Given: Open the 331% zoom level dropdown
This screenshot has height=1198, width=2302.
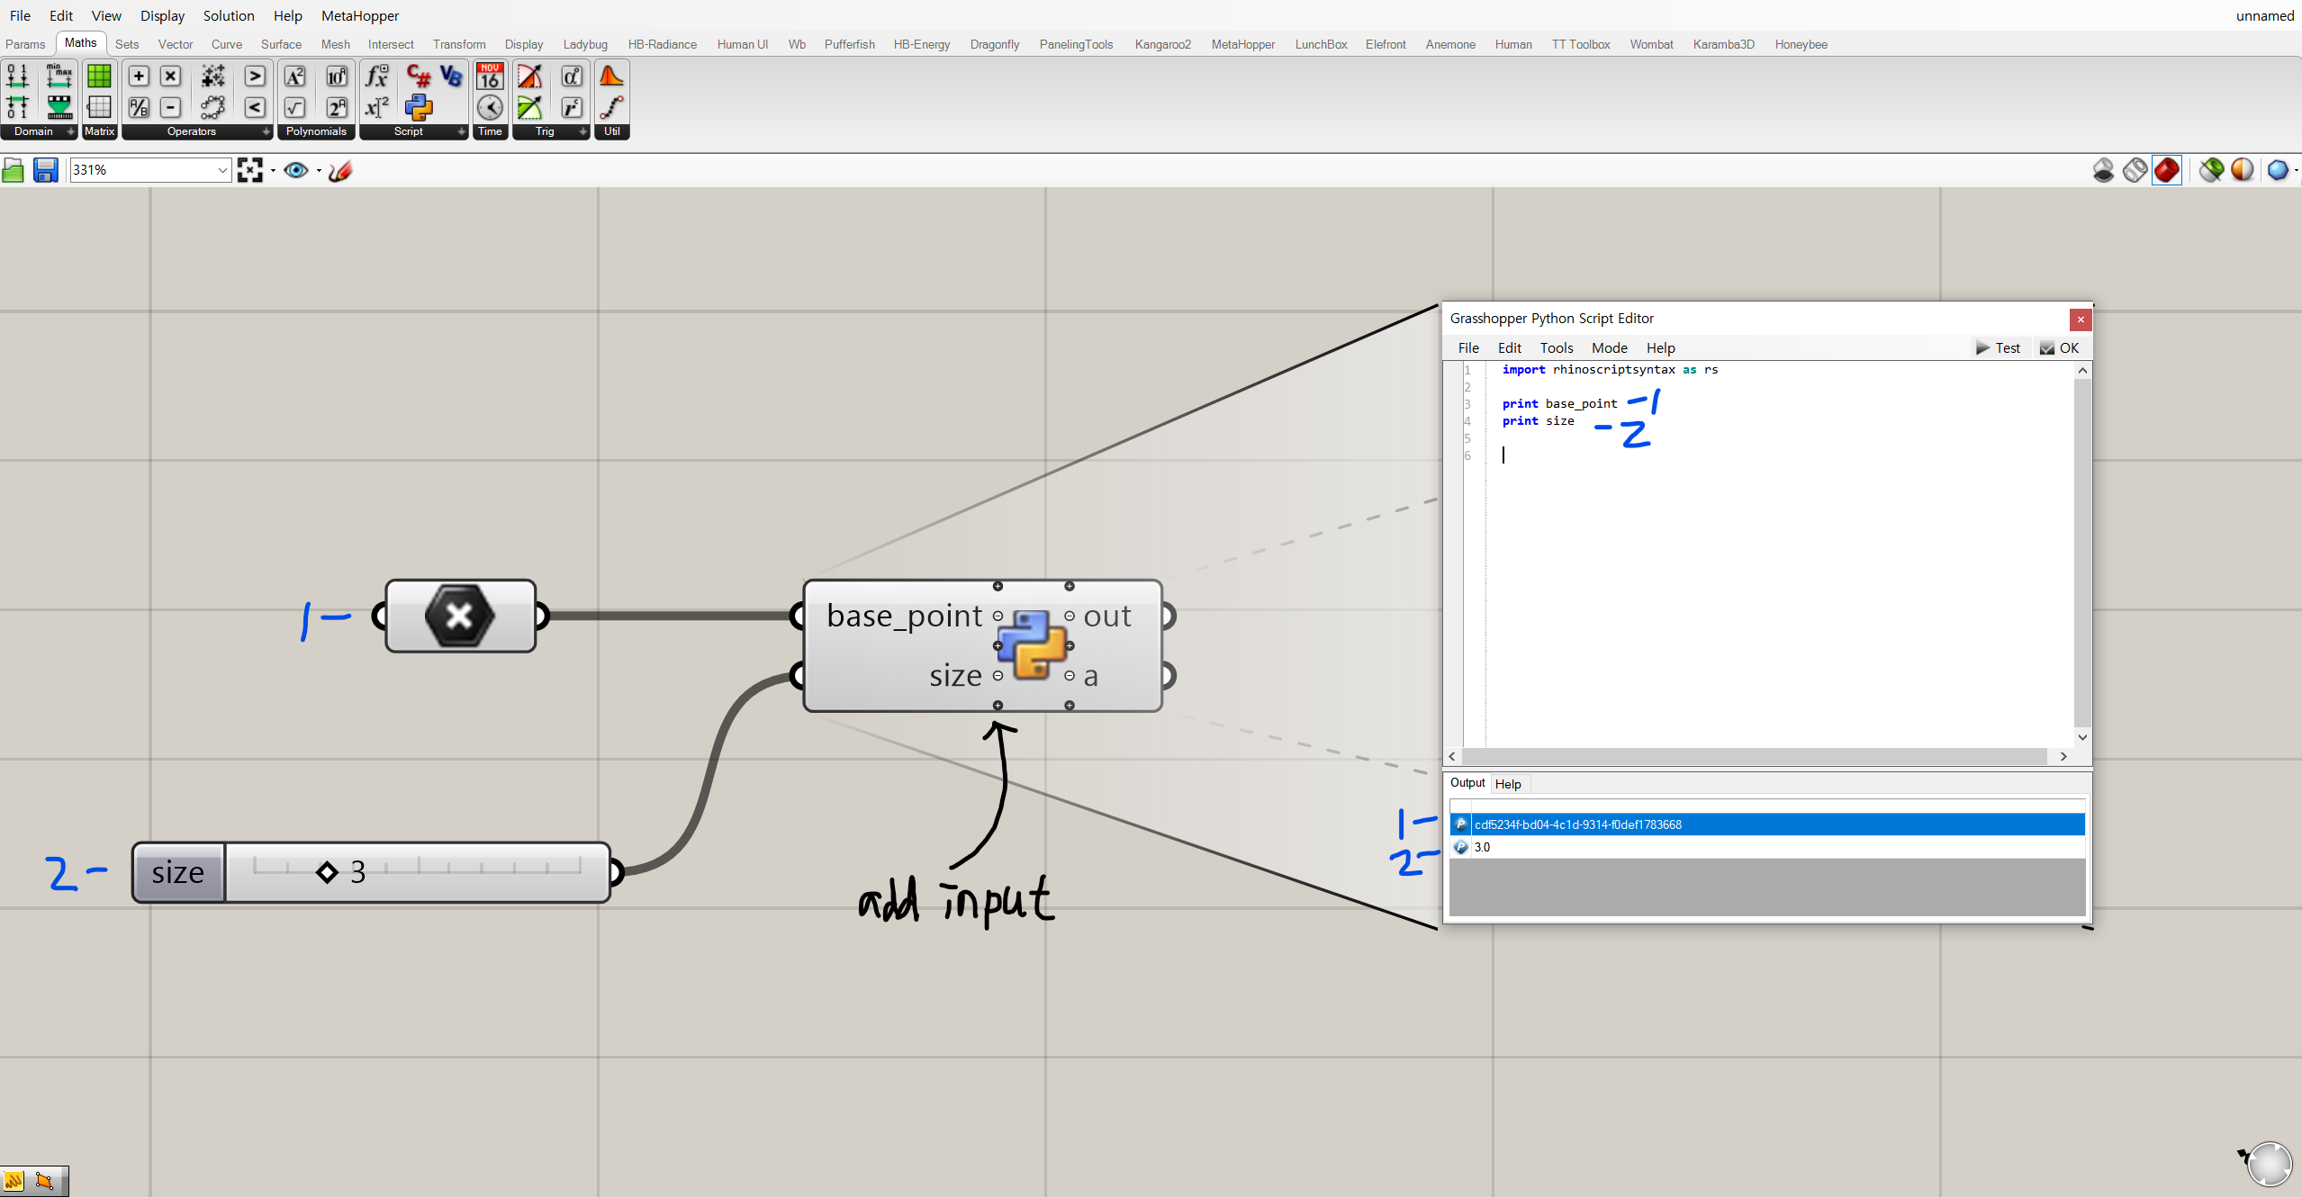Looking at the screenshot, I should [x=222, y=170].
